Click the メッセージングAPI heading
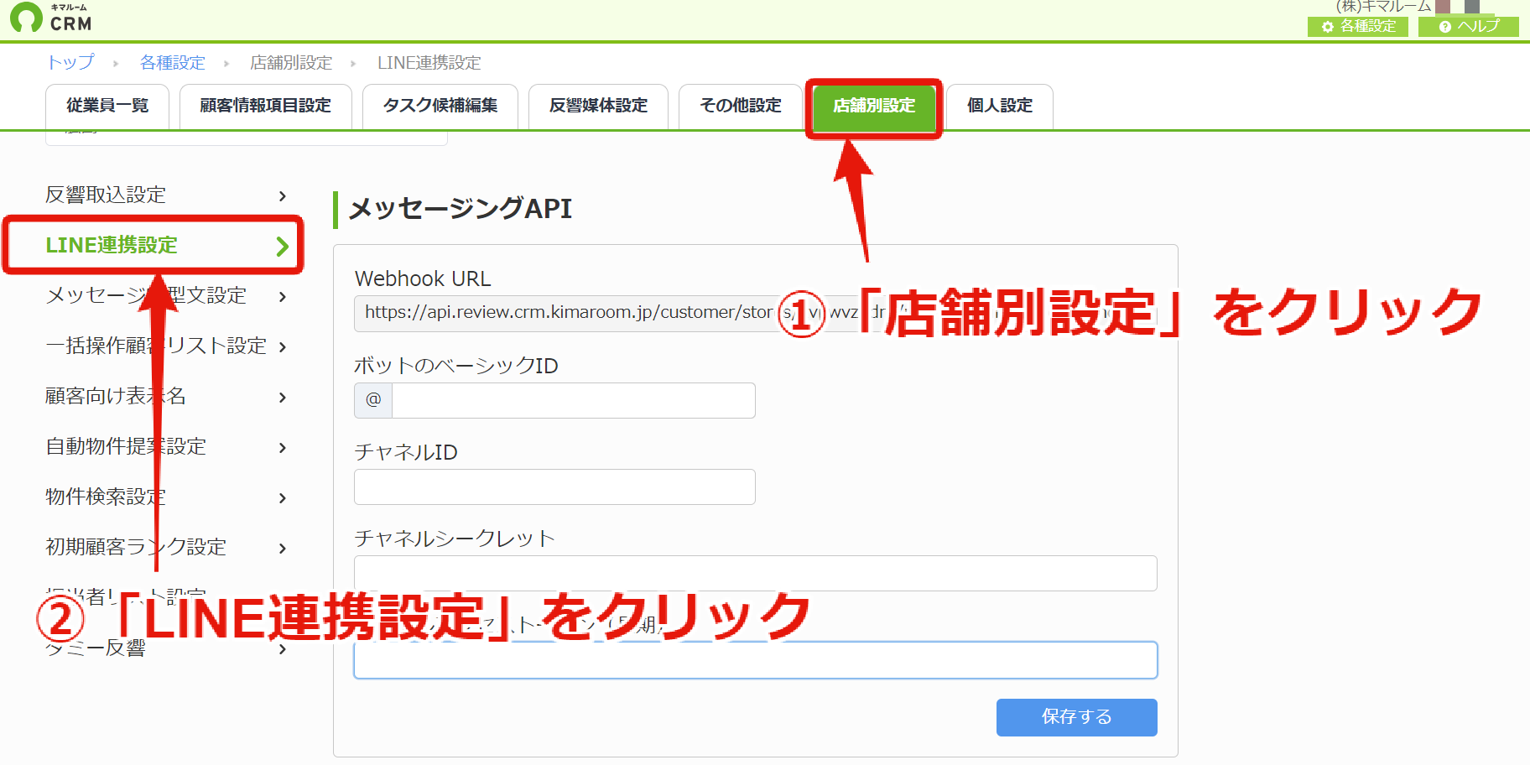This screenshot has height=765, width=1530. click(x=461, y=208)
